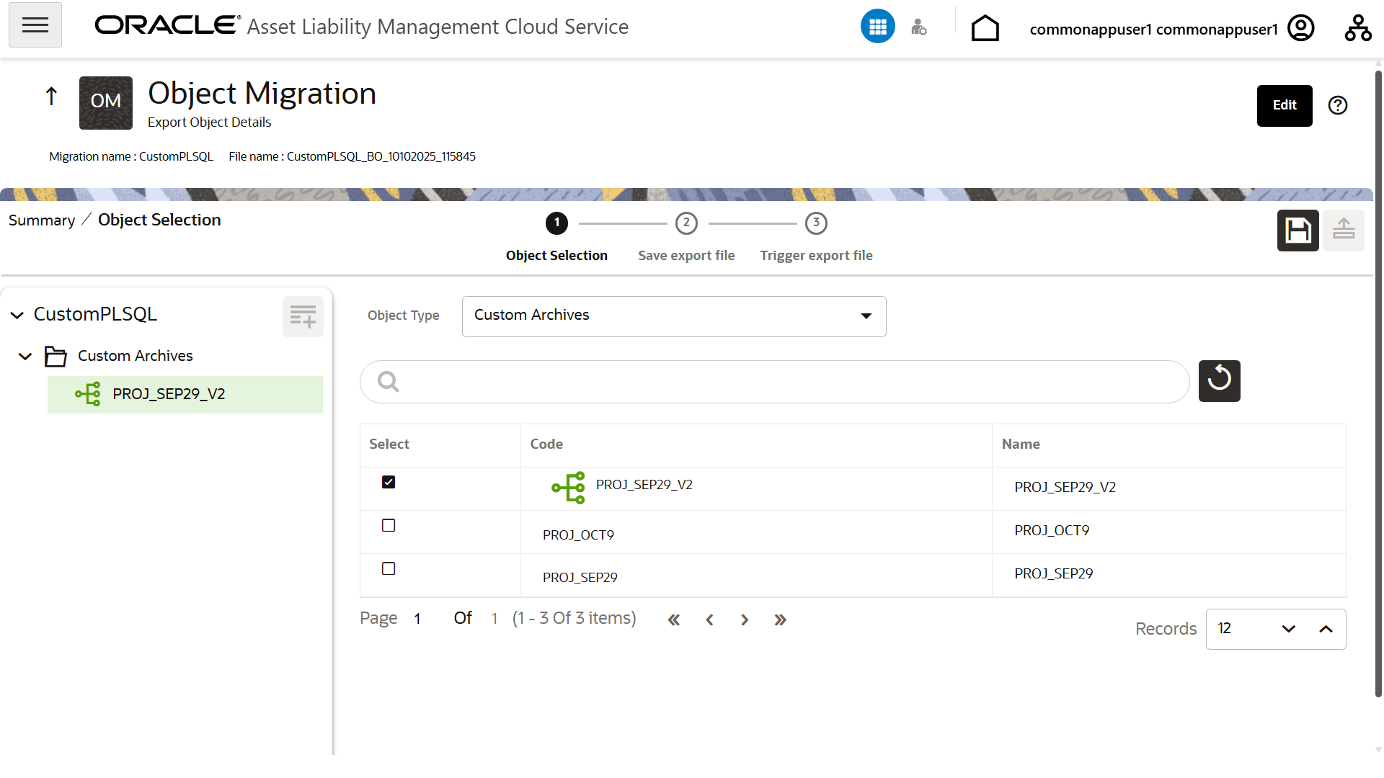Open the application grid launcher icon
This screenshot has height=778, width=1384.
(x=877, y=27)
